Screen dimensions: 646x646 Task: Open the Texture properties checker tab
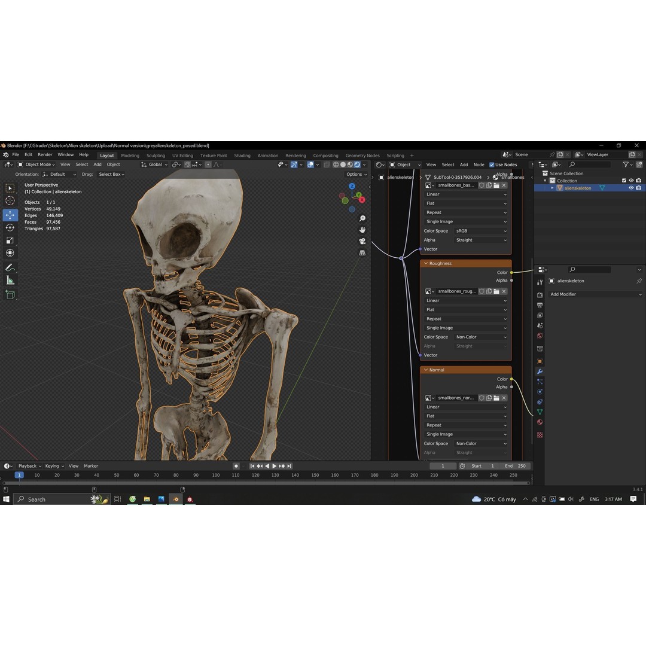coord(540,435)
